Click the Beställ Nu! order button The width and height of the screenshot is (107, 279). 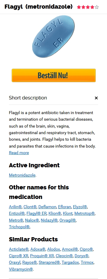[x=53, y=76]
